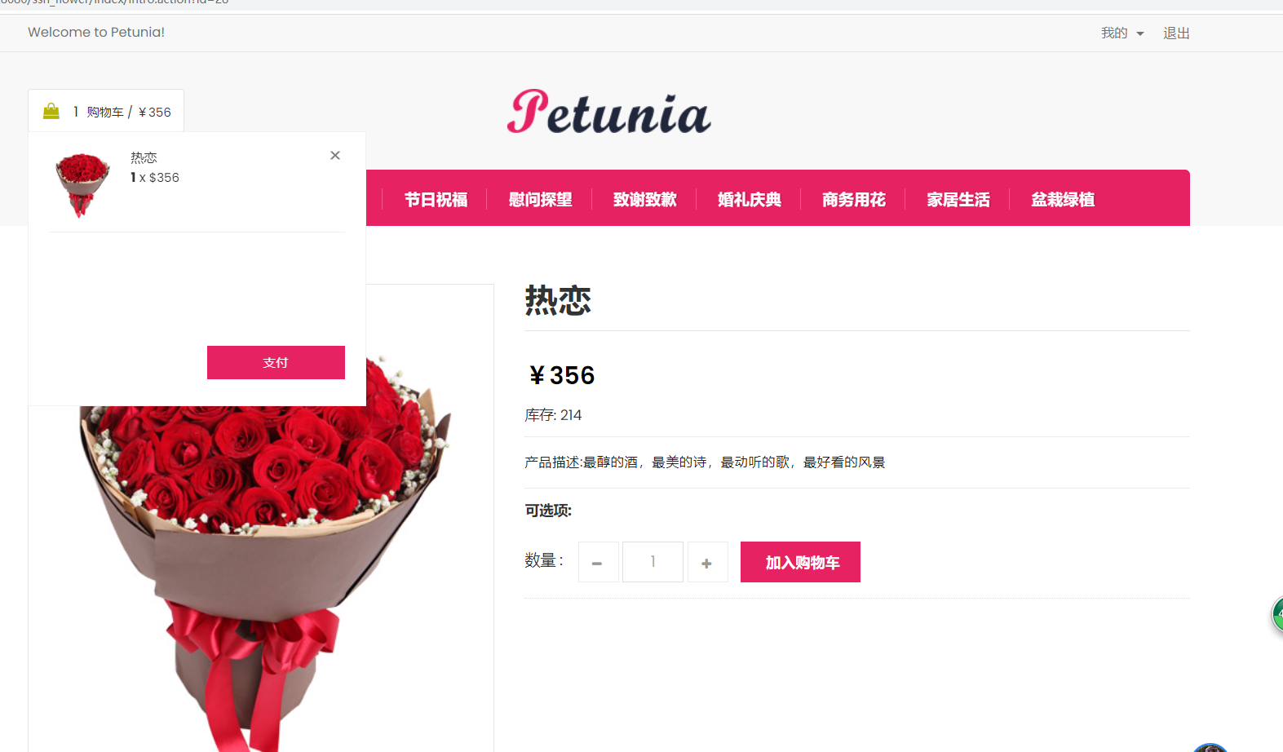This screenshot has width=1283, height=752.
Task: Click the 热恋 item name in cart
Action: tap(144, 157)
